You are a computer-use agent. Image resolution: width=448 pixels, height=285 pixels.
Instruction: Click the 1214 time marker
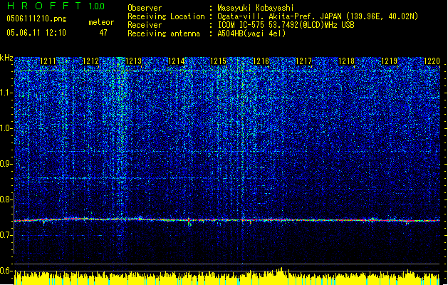click(x=176, y=61)
